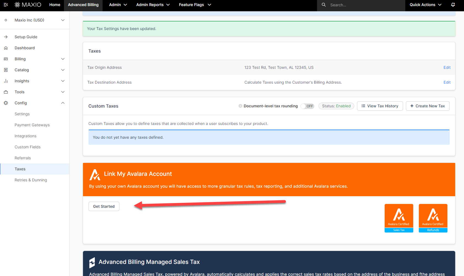The width and height of the screenshot is (464, 276).
Task: Click the Dashboard home icon
Action: (6, 48)
